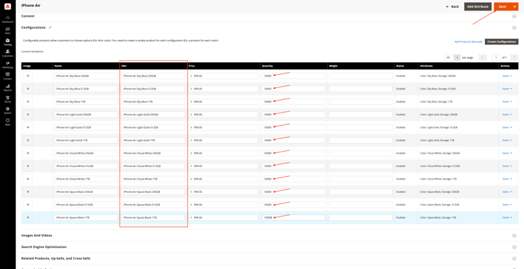This screenshot has height=269, width=524.
Task: Expand the Images And Videos section
Action: point(514,235)
